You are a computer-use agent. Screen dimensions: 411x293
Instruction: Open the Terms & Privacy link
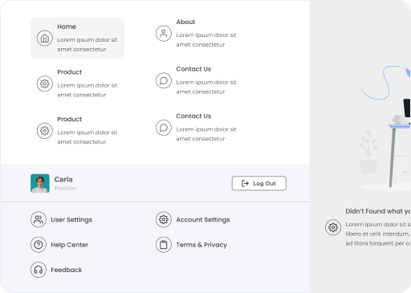(201, 245)
